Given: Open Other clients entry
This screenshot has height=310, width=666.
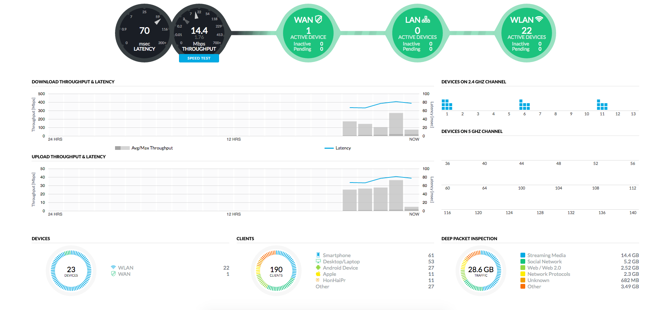Looking at the screenshot, I should 375,286.
